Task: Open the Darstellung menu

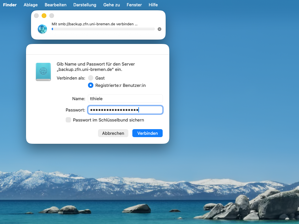Action: (x=85, y=5)
